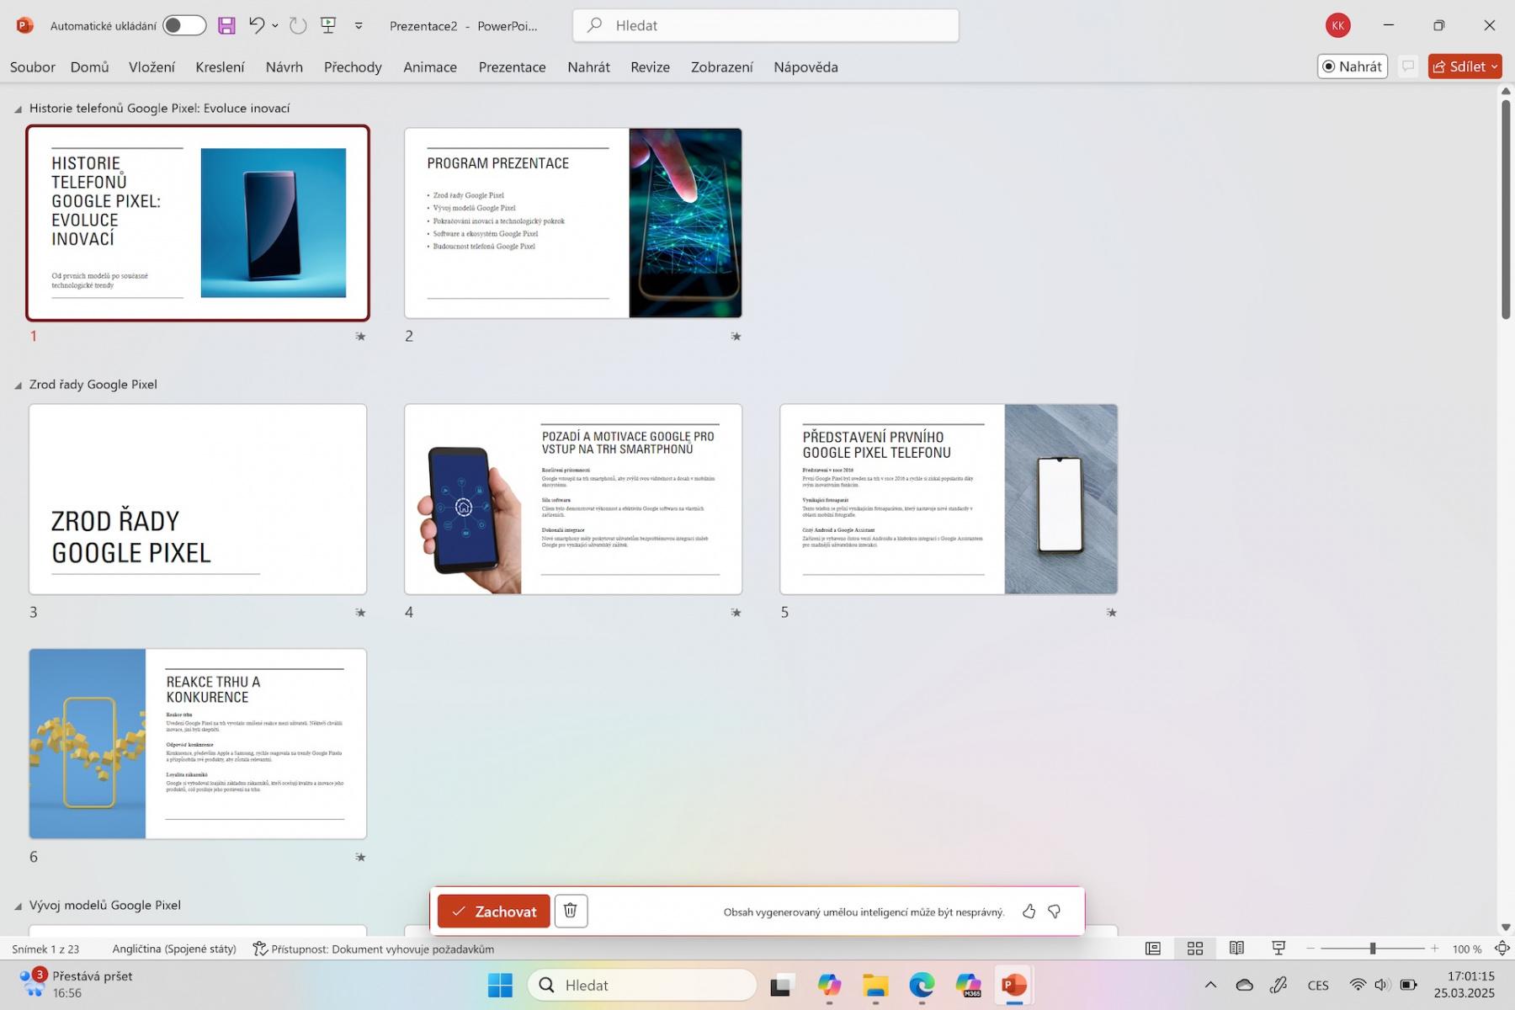
Task: Switch to the Domů tab
Action: pyautogui.click(x=90, y=66)
